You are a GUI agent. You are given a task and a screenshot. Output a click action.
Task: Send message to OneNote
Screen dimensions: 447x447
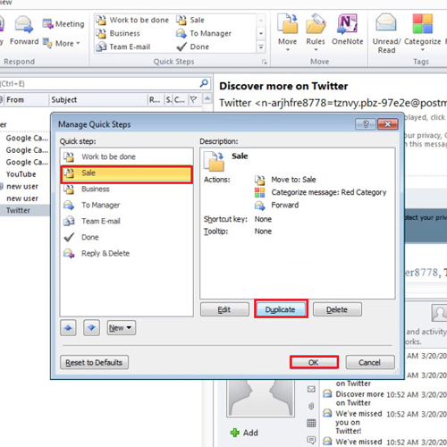(x=348, y=30)
